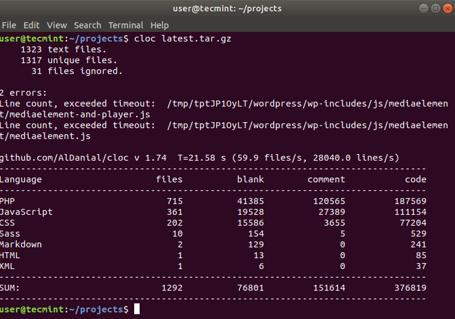Click the window title user@tecmint: ~/projects

point(227,8)
